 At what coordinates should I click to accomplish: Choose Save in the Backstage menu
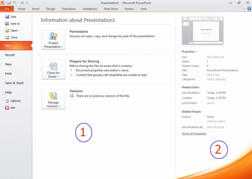[x=10, y=17]
